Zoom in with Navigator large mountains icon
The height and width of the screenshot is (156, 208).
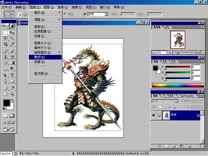point(198,52)
